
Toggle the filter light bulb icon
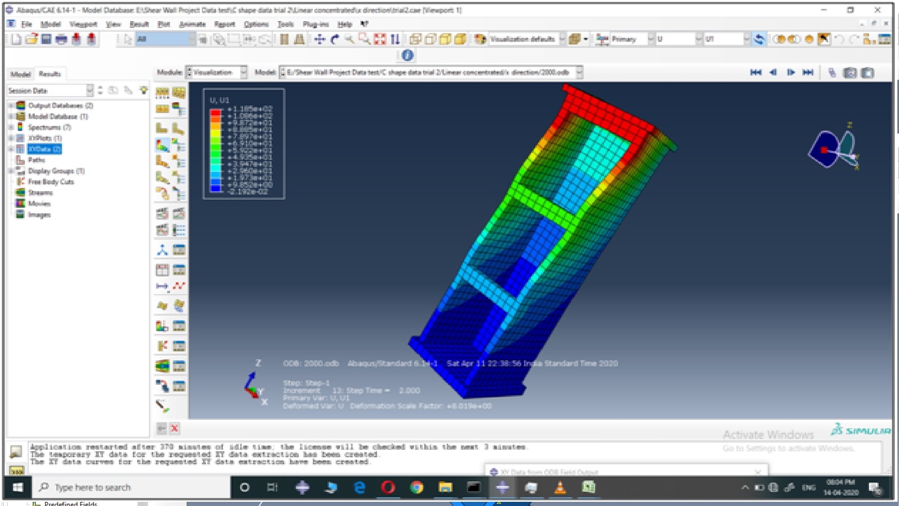point(143,90)
